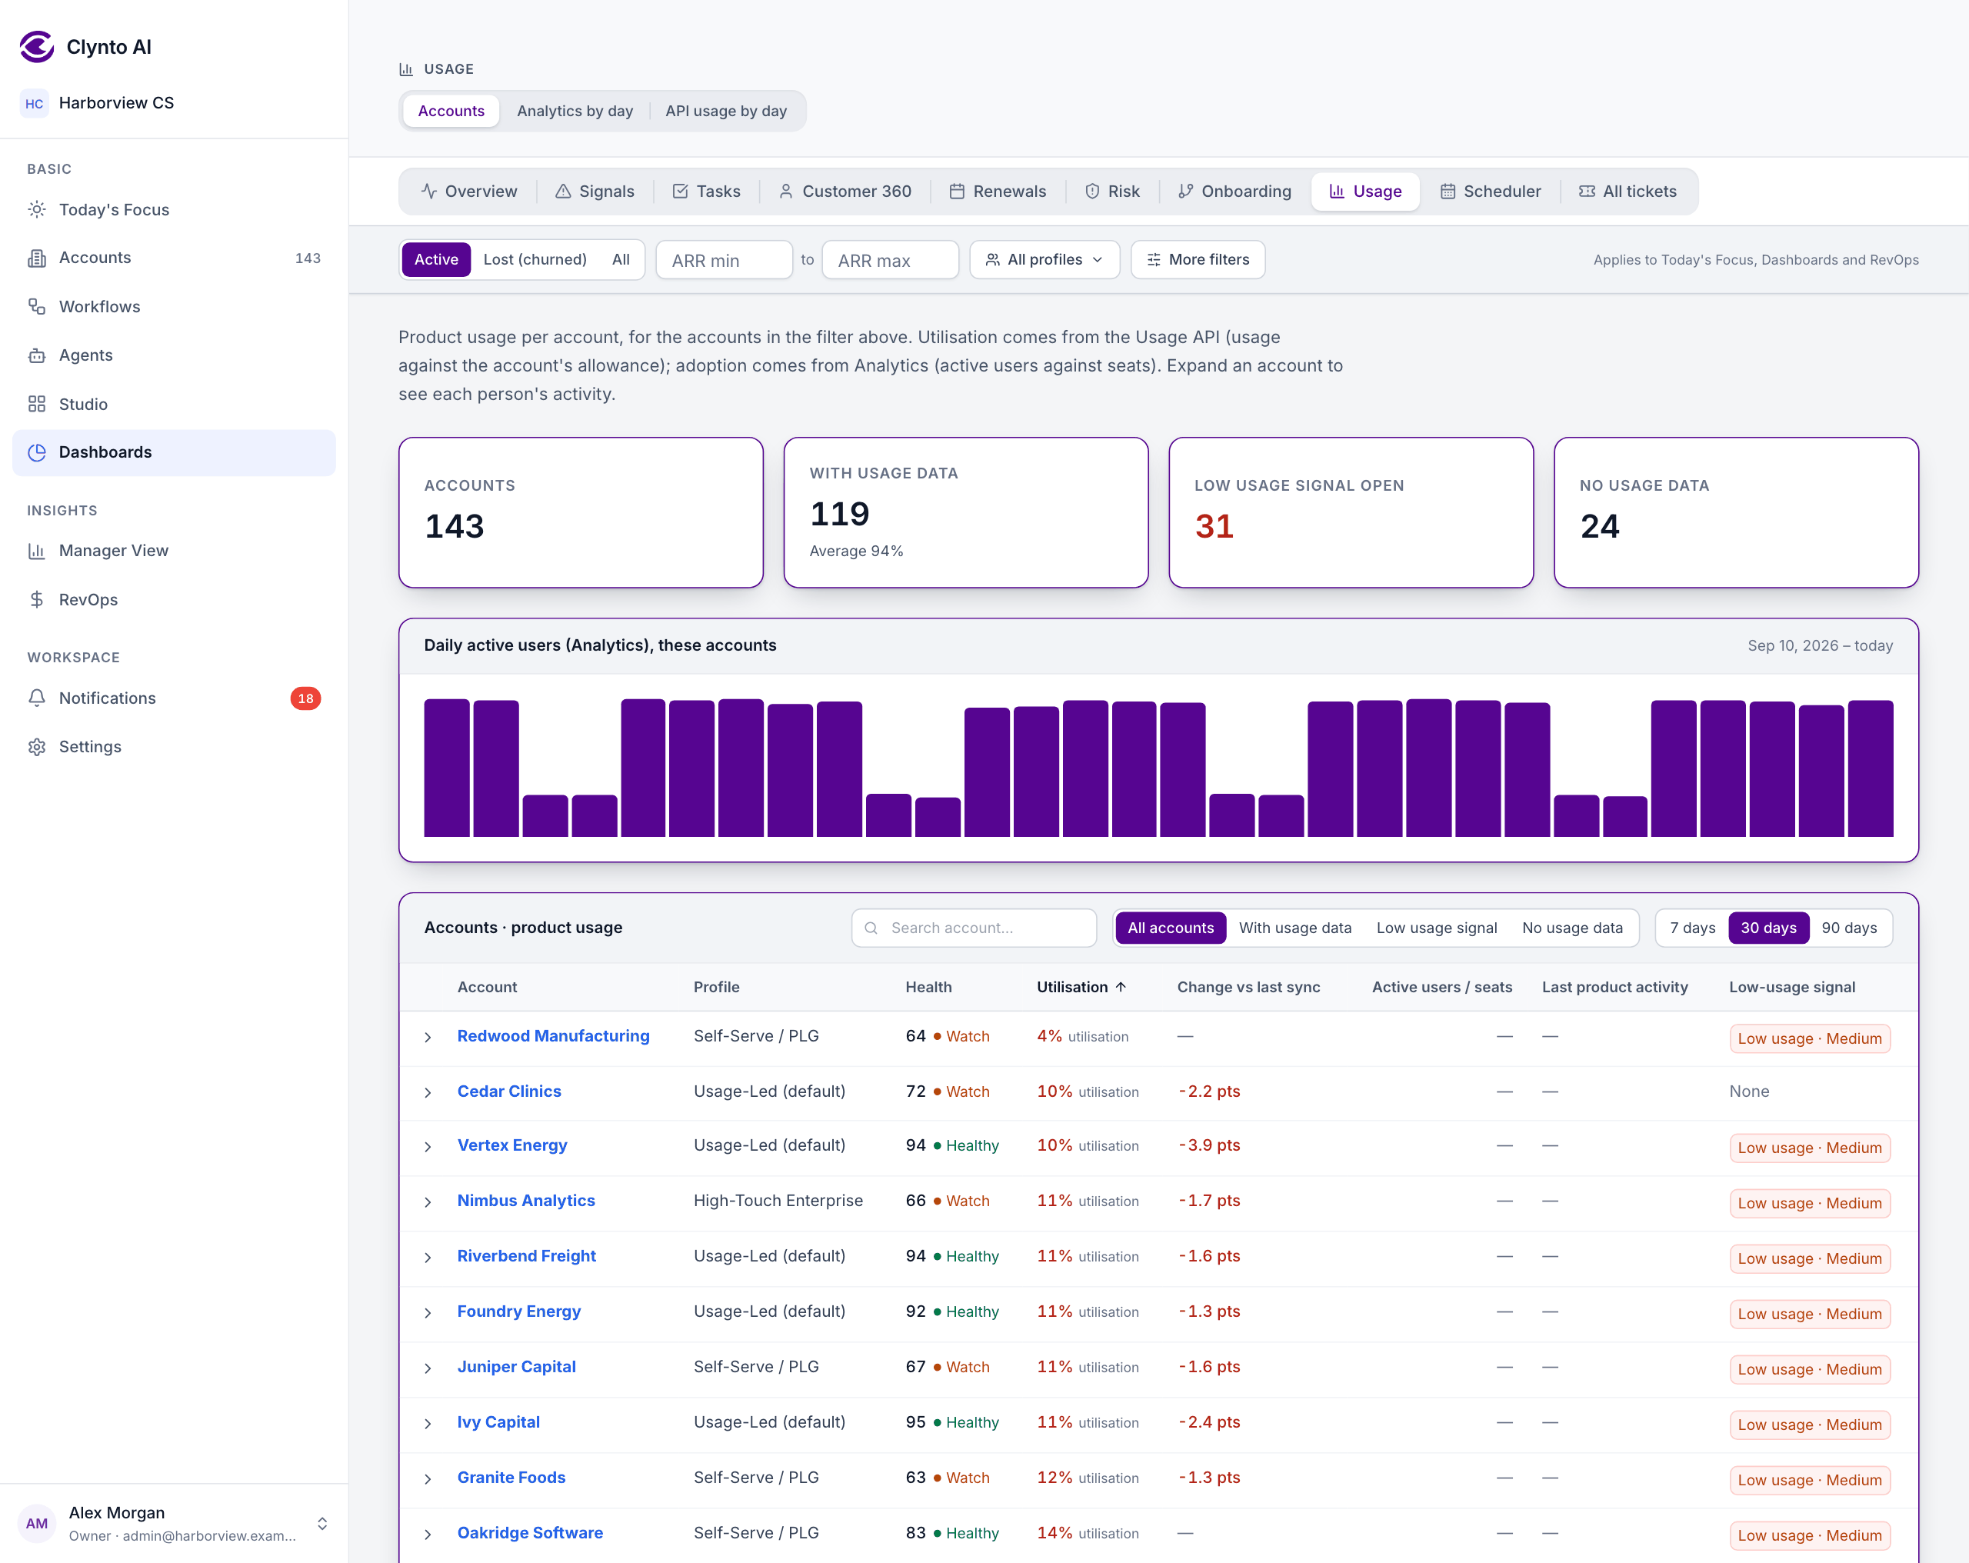The height and width of the screenshot is (1563, 1969).
Task: Open the Cedar Clinics account link
Action: [x=508, y=1091]
